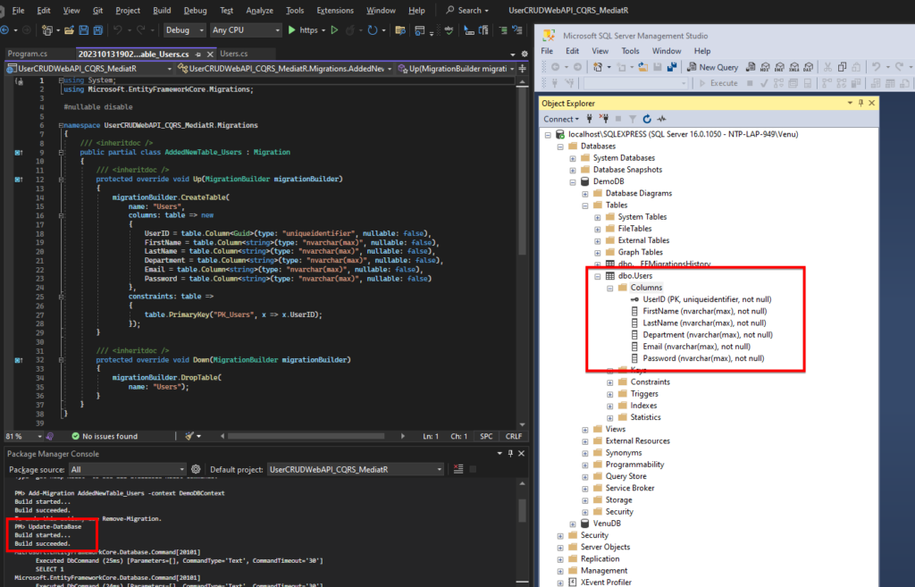The width and height of the screenshot is (915, 587).
Task: Click the CRLF line ending indicator
Action: [514, 436]
